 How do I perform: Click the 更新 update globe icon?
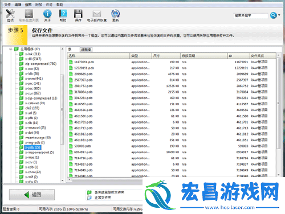pyautogui.click(x=115, y=14)
